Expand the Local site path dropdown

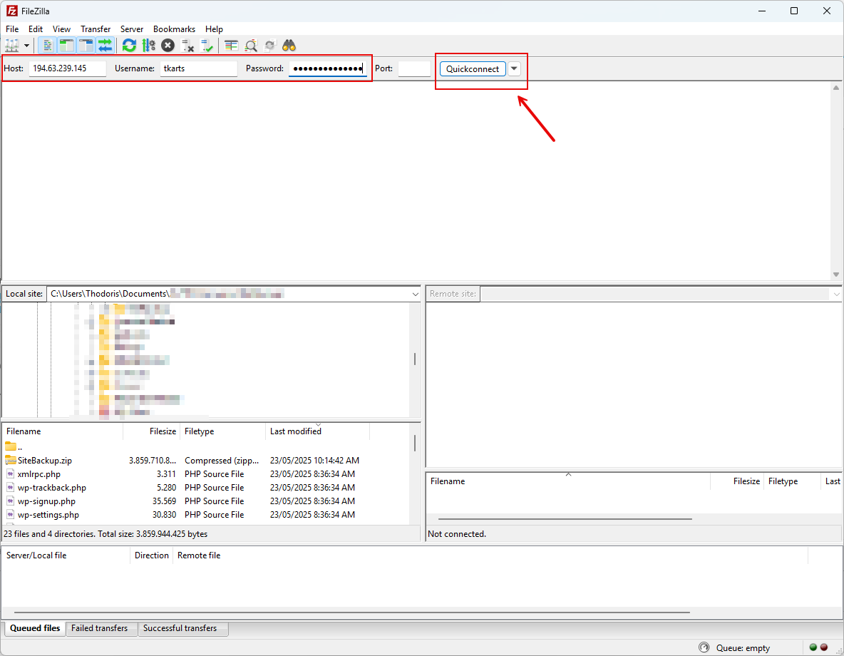coord(415,294)
